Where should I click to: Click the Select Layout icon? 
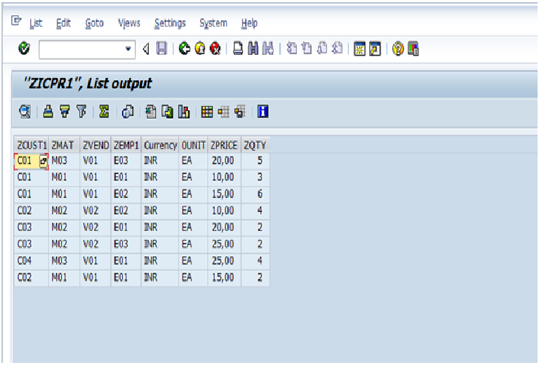tap(223, 112)
